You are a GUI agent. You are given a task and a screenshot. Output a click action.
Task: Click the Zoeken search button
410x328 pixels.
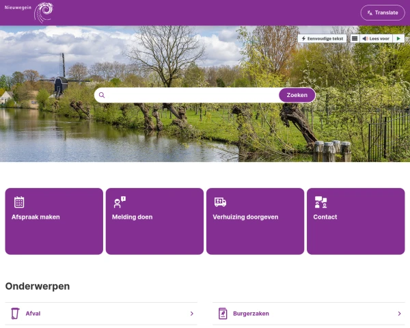click(x=297, y=95)
